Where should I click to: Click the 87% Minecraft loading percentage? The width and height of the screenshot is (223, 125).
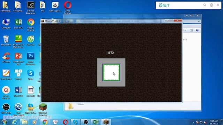click(x=111, y=53)
